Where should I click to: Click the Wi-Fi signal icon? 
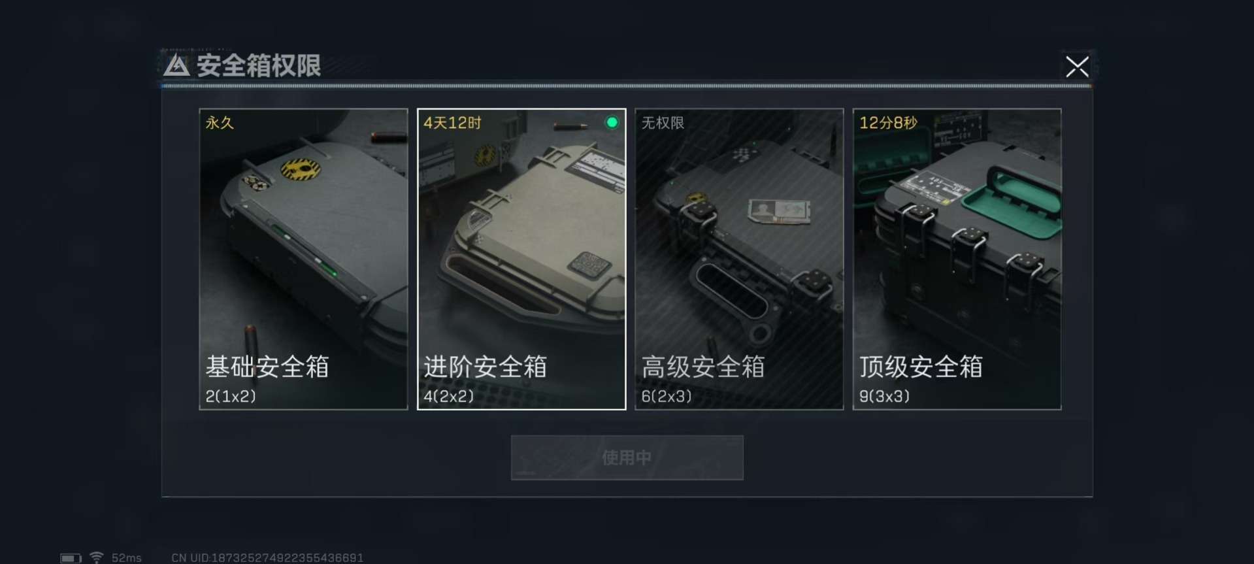tap(97, 557)
